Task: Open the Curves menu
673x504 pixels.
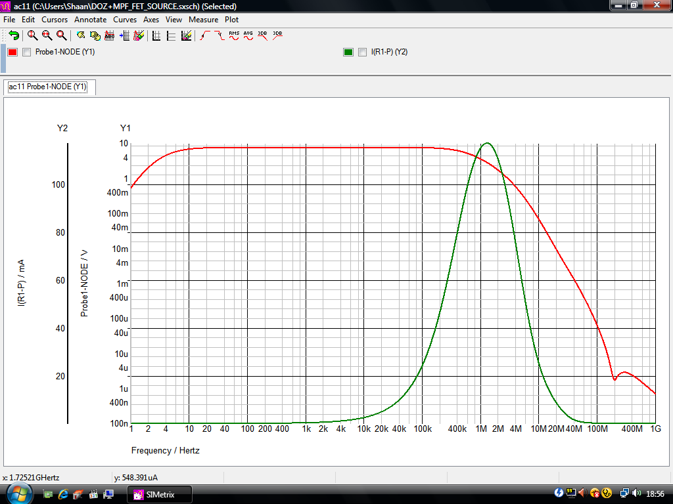Action: point(125,20)
